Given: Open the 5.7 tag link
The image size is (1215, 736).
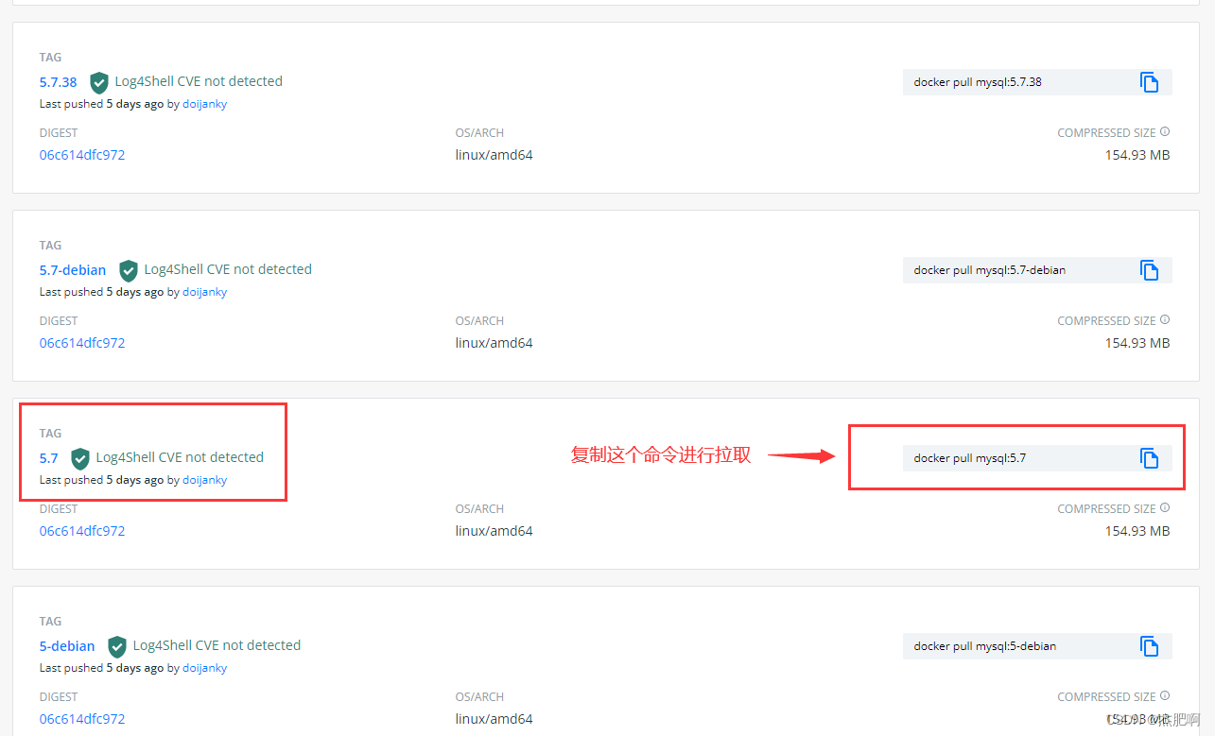Looking at the screenshot, I should click(49, 458).
